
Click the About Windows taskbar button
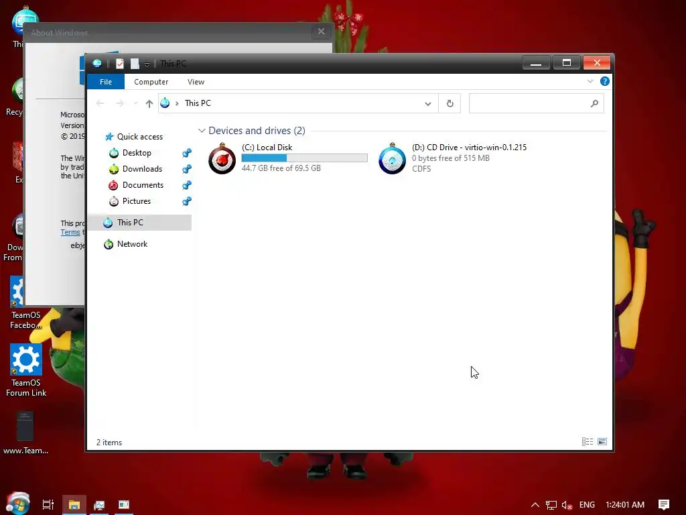coord(124,505)
